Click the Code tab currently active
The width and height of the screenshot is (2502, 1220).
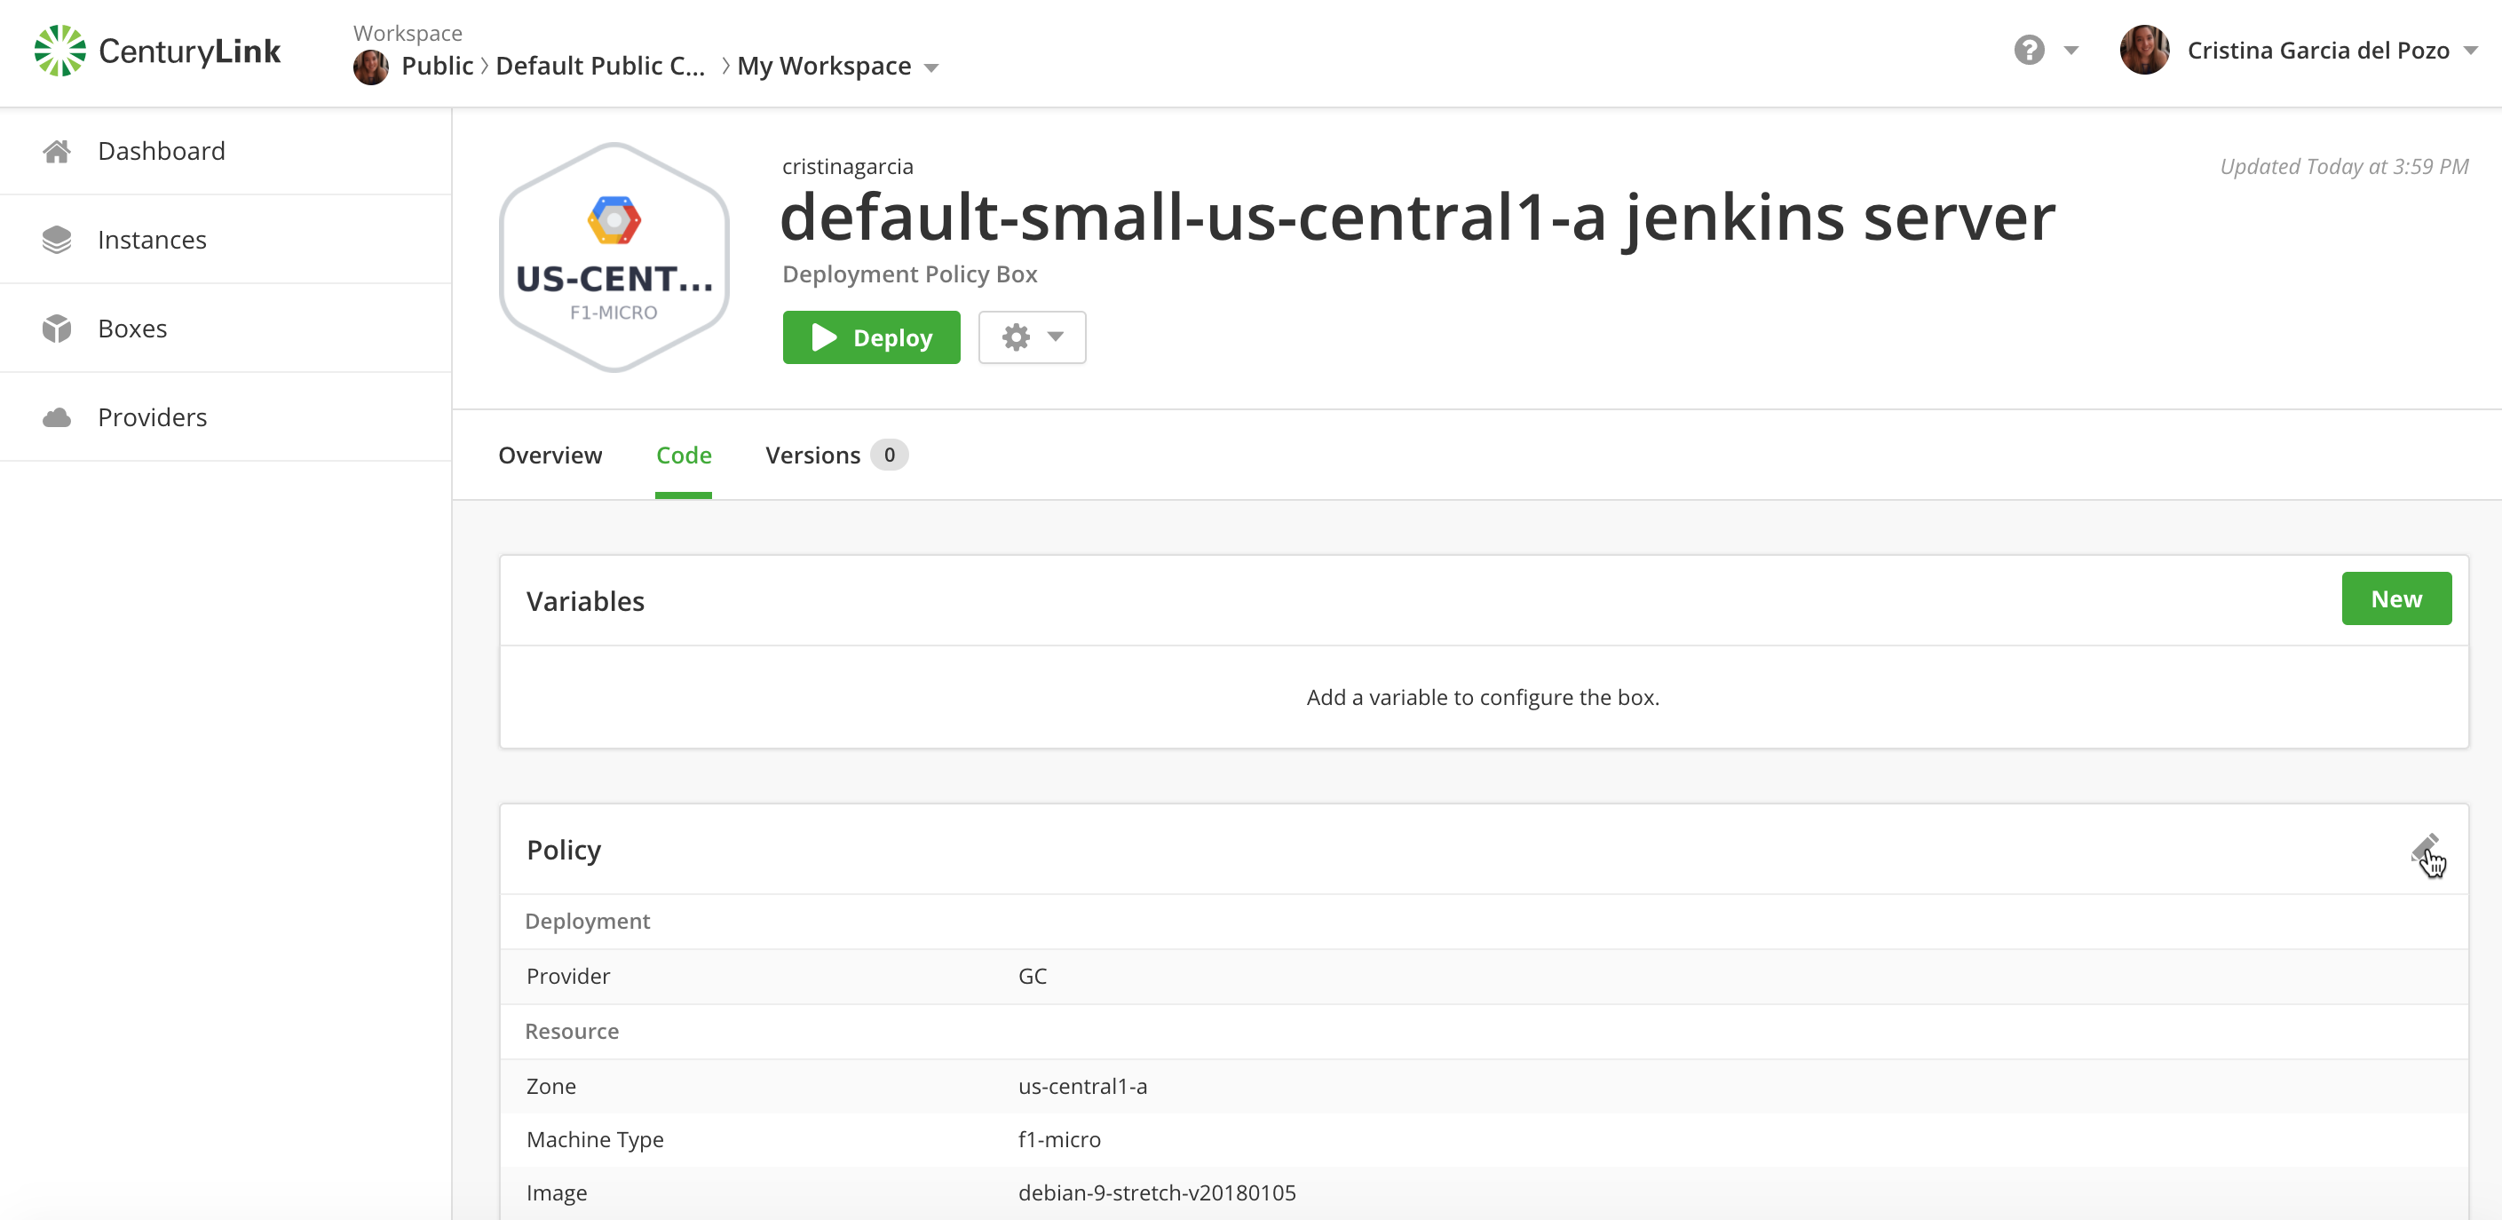pyautogui.click(x=683, y=455)
